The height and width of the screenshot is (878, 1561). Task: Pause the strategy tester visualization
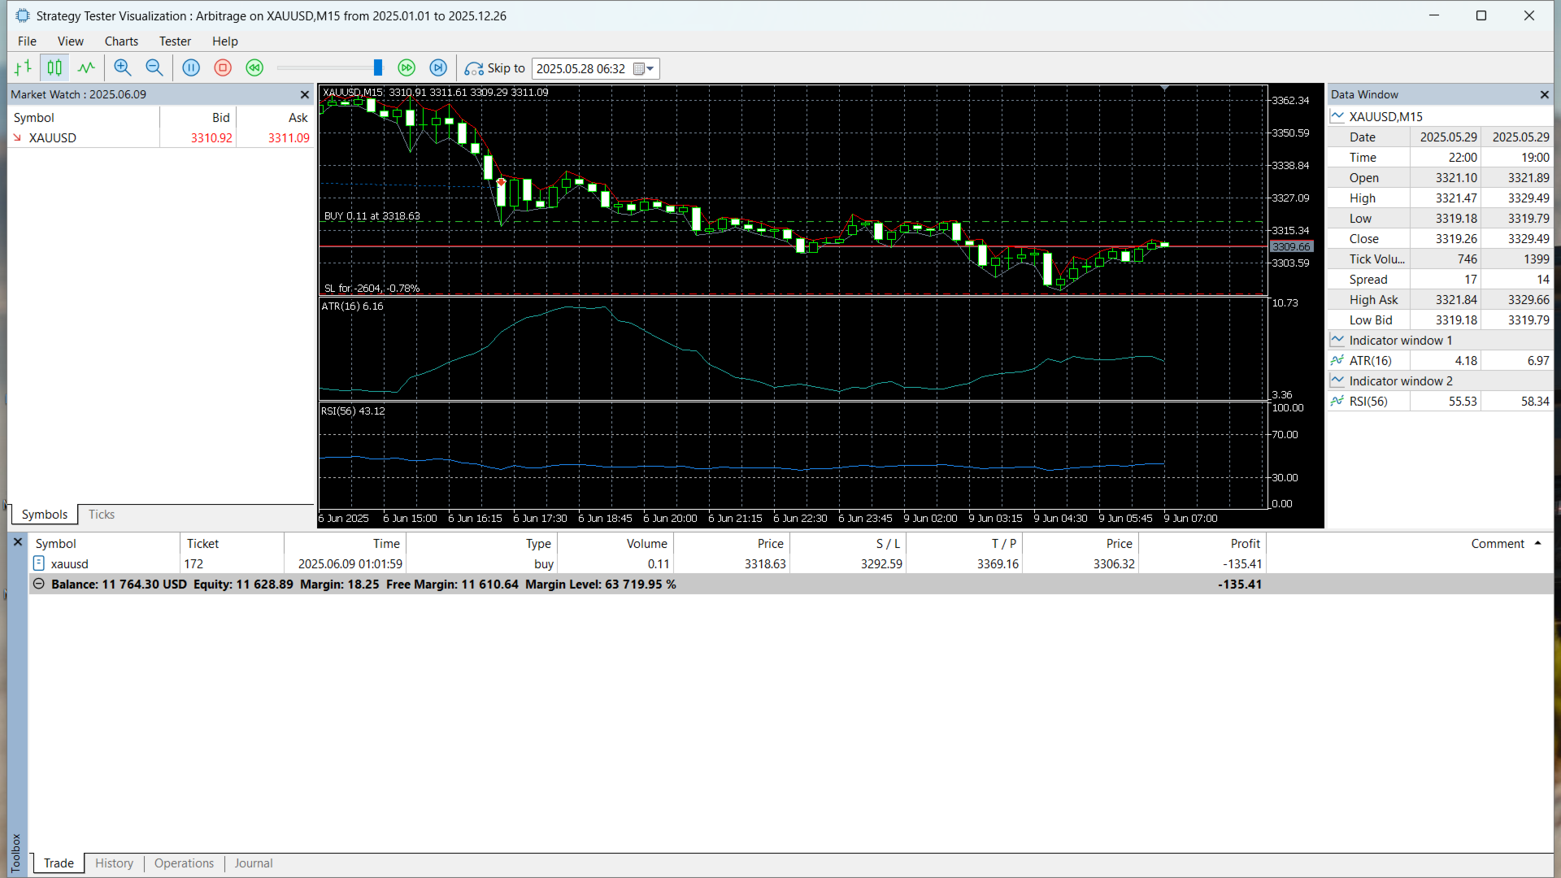coord(191,68)
